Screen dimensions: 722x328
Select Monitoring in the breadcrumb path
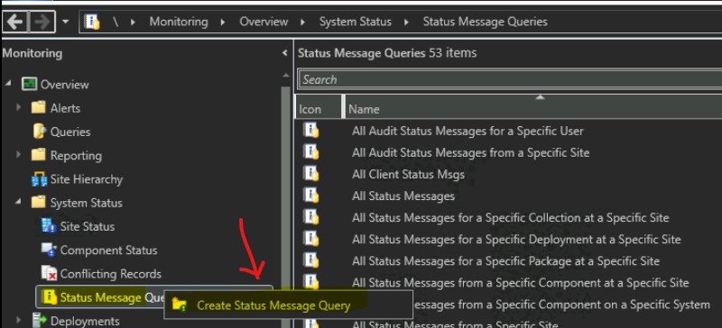[x=179, y=22]
